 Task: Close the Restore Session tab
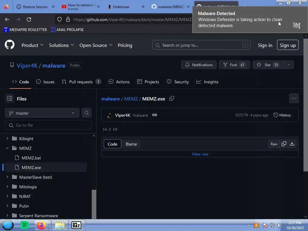point(53,7)
